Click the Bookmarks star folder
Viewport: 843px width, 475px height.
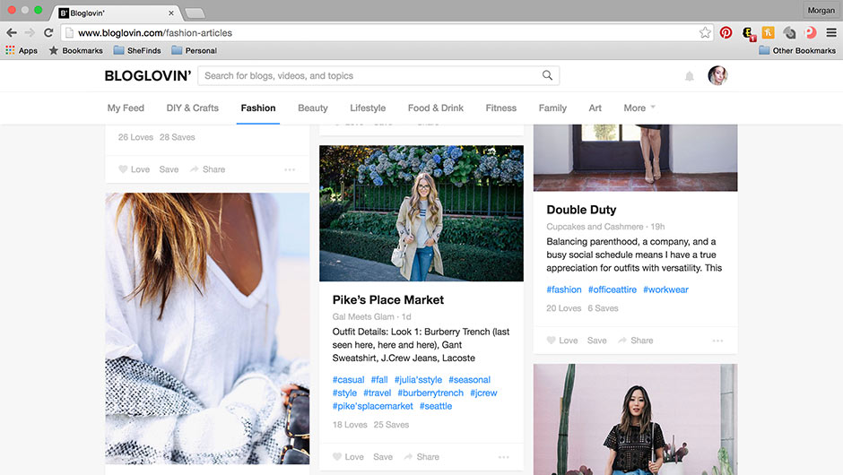point(76,50)
